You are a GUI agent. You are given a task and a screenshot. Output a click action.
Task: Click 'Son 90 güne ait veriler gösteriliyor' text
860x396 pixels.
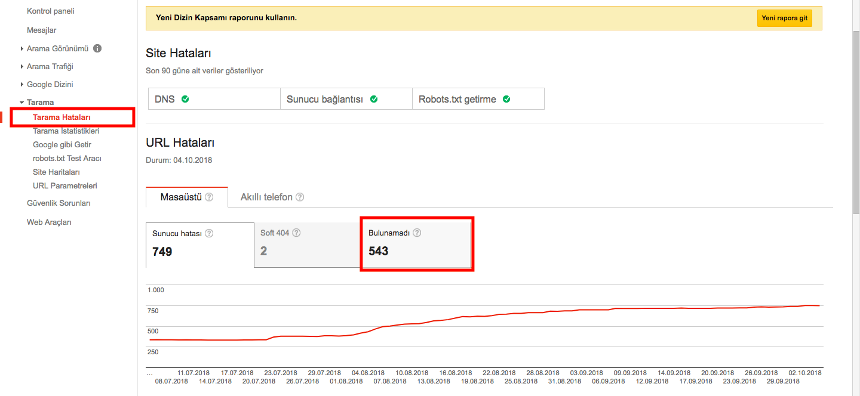(204, 70)
